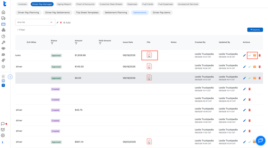Open PDF file of the $801.14 settlement
This screenshot has height=148, width=268.
click(149, 142)
